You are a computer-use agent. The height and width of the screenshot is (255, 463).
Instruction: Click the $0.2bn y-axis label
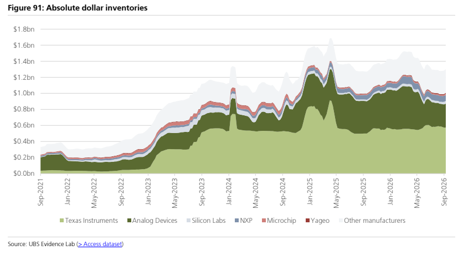(x=24, y=157)
